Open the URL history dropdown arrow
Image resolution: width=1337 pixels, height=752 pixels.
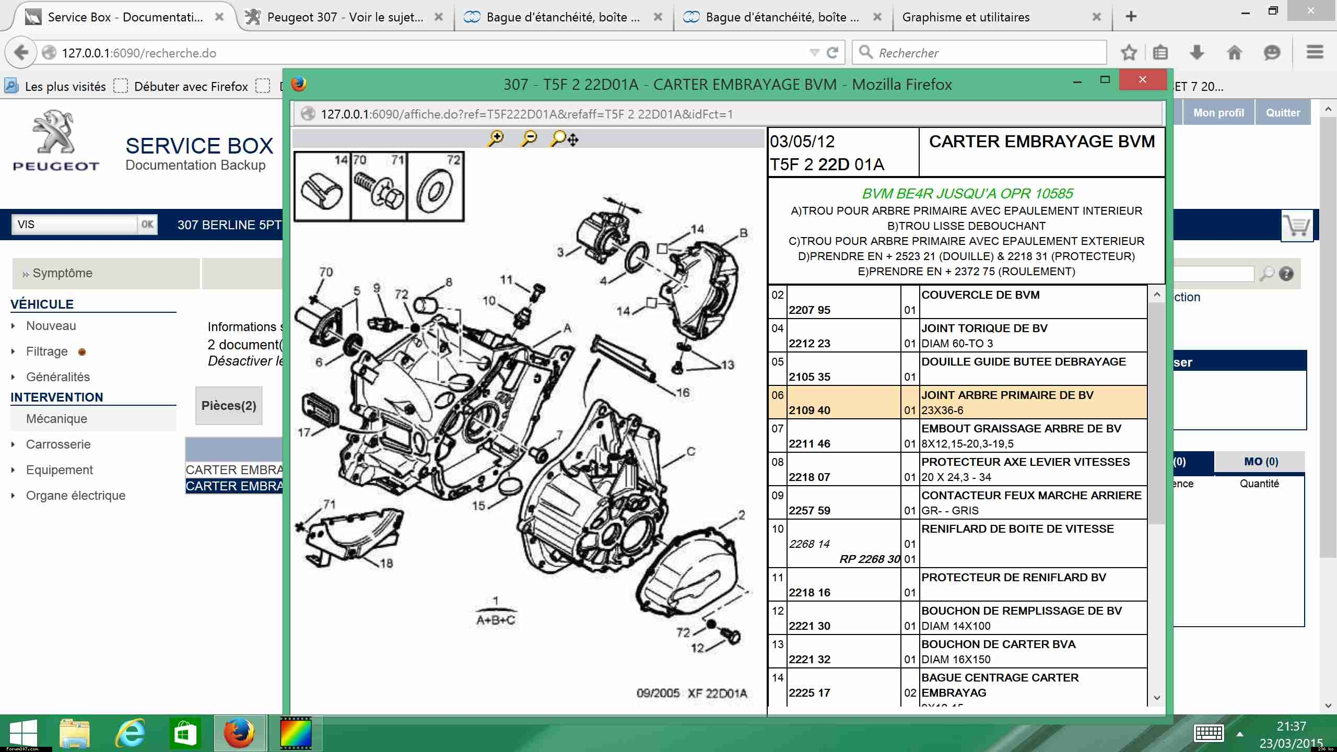(x=814, y=53)
